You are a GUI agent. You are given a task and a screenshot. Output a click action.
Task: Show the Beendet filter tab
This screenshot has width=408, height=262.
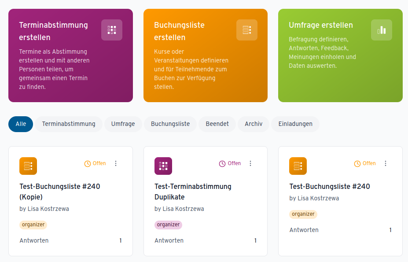click(217, 124)
